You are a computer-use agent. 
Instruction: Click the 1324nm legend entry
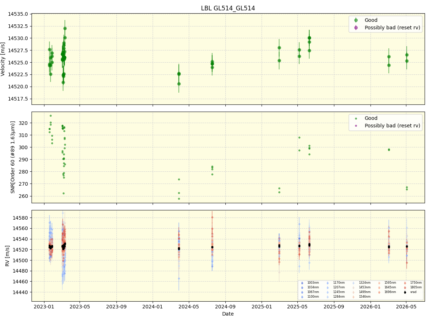click(365, 283)
